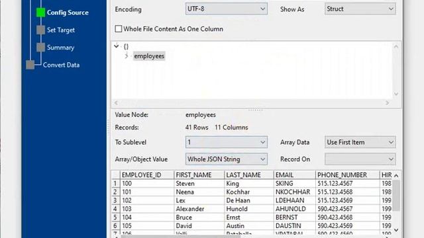The width and height of the screenshot is (424, 238).
Task: Select the cell with first name Alexander
Action: (x=199, y=209)
